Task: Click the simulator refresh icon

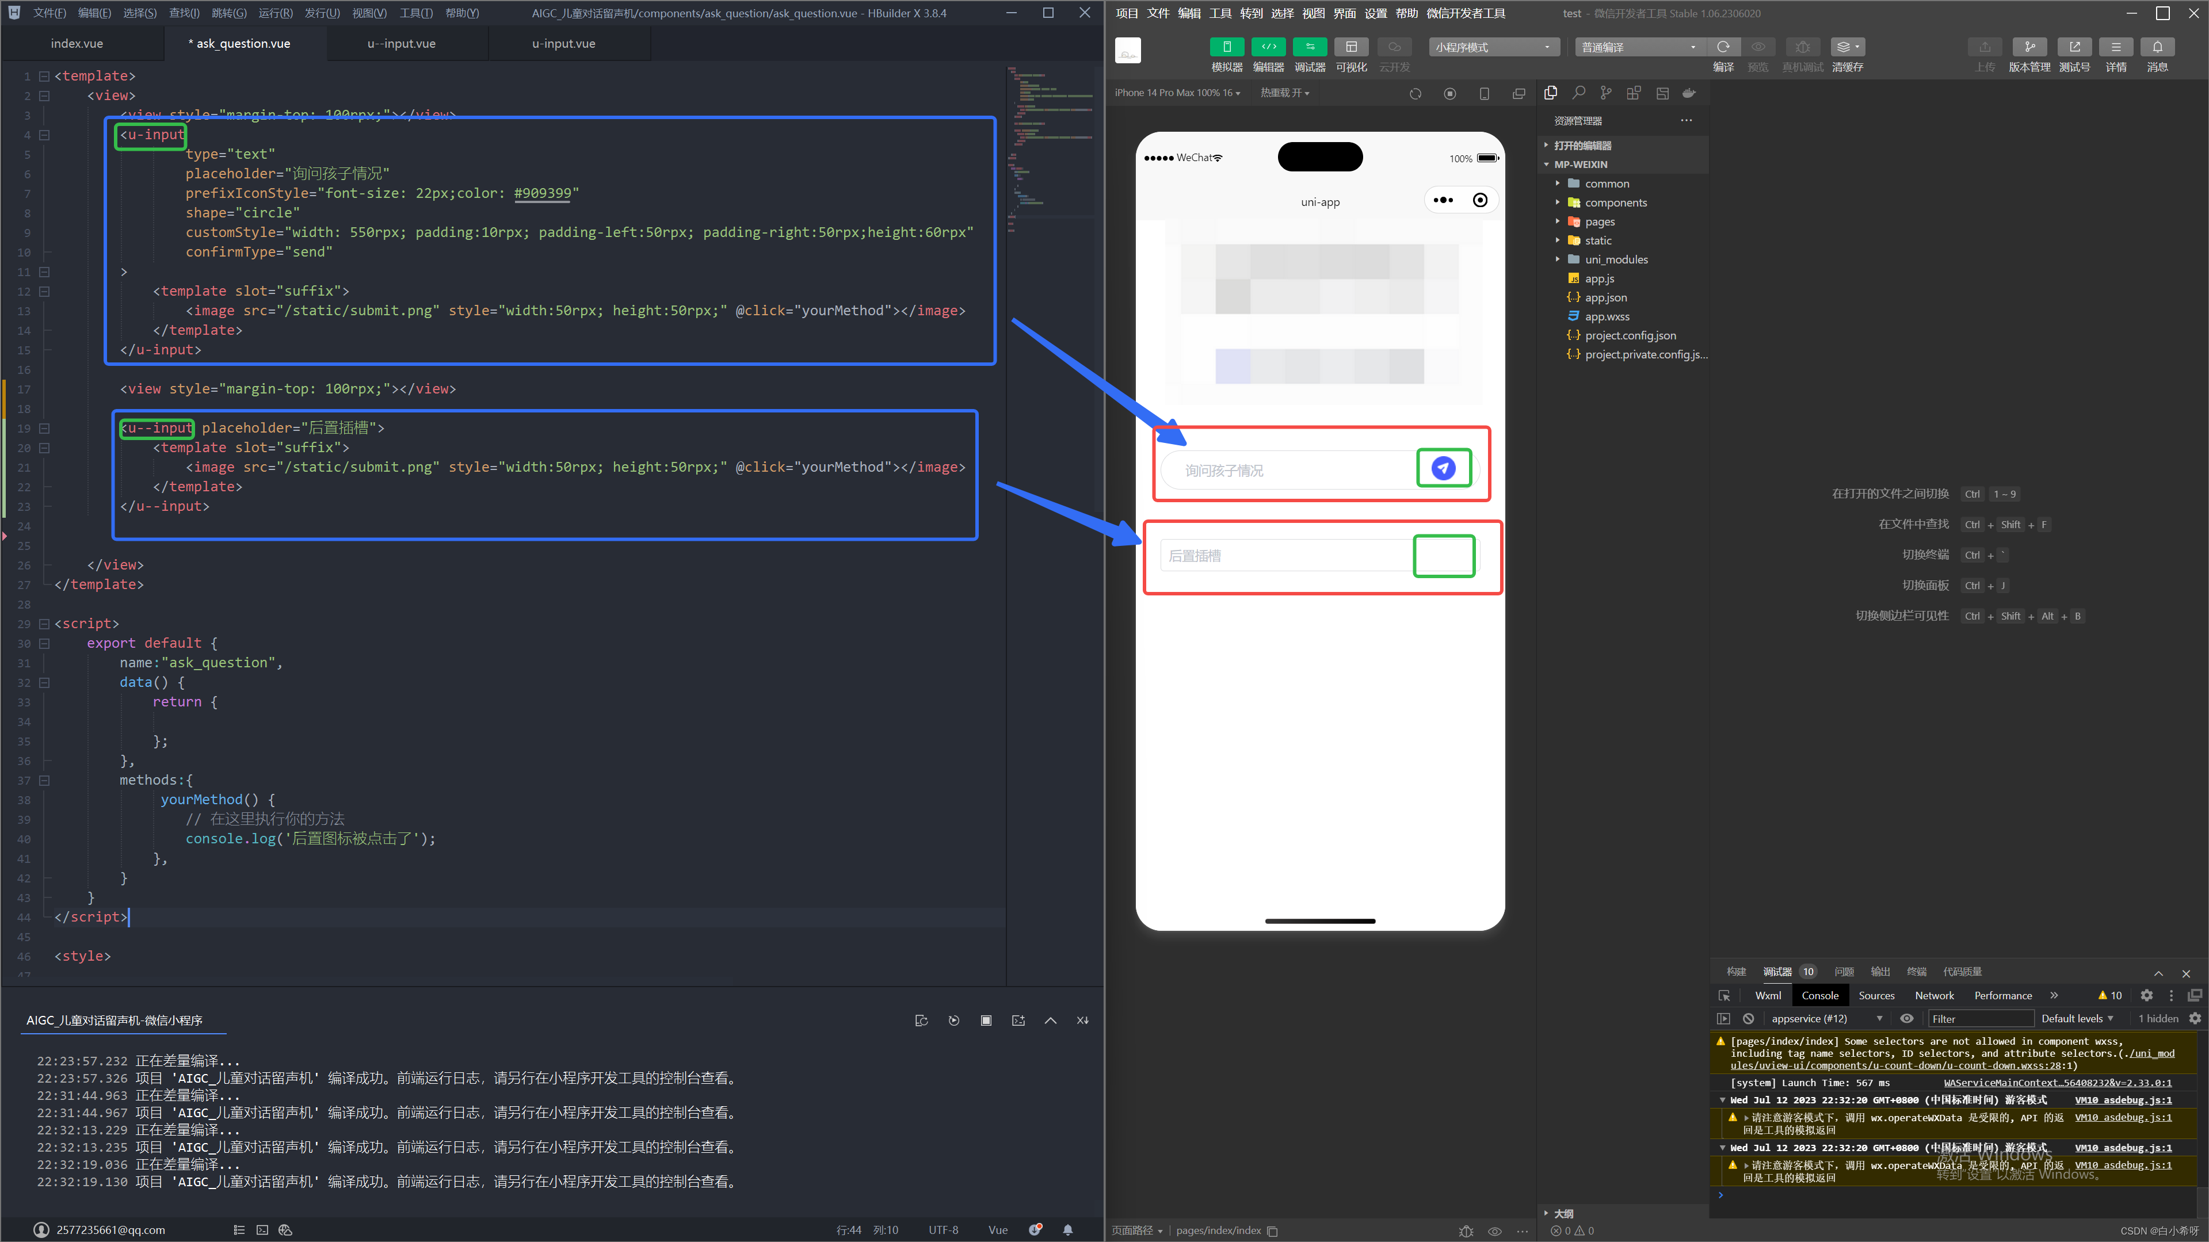Action: [x=1416, y=93]
